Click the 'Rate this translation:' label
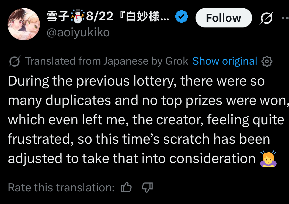This screenshot has width=289, height=204. pos(61,187)
